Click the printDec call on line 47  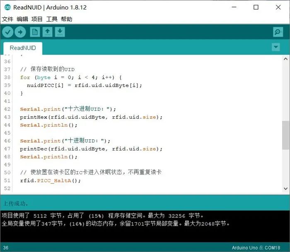[91, 149]
